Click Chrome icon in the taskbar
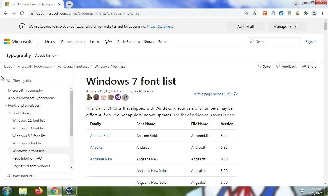328x196 pixels. 54,191
